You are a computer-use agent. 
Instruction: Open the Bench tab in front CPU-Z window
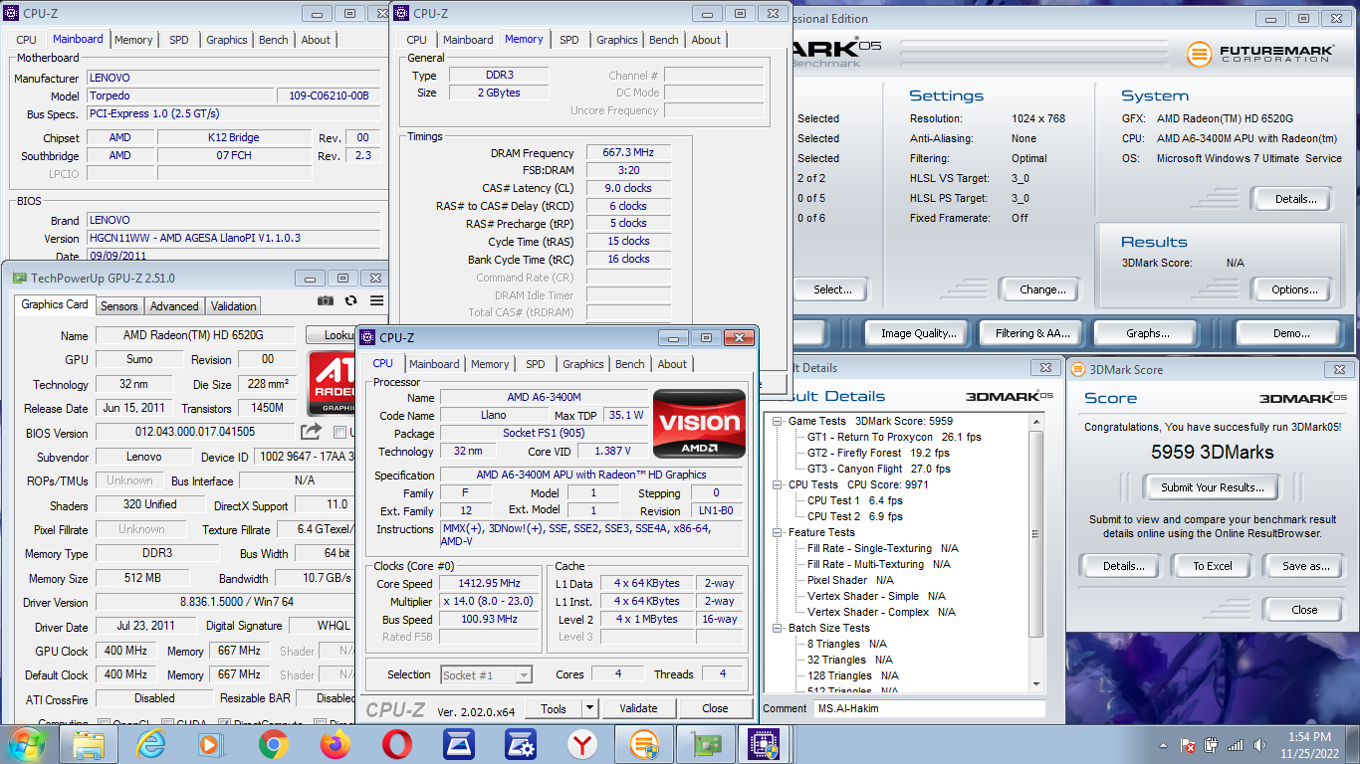click(629, 364)
